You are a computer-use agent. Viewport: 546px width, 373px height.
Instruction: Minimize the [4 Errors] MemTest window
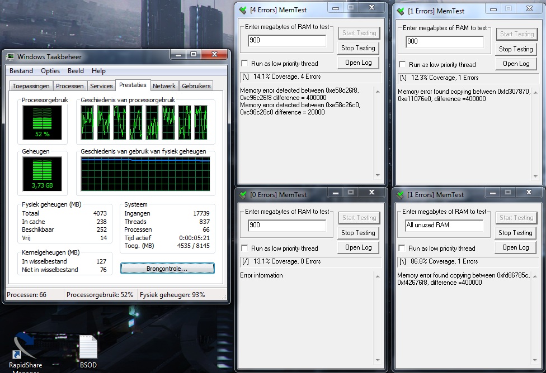(335, 8)
